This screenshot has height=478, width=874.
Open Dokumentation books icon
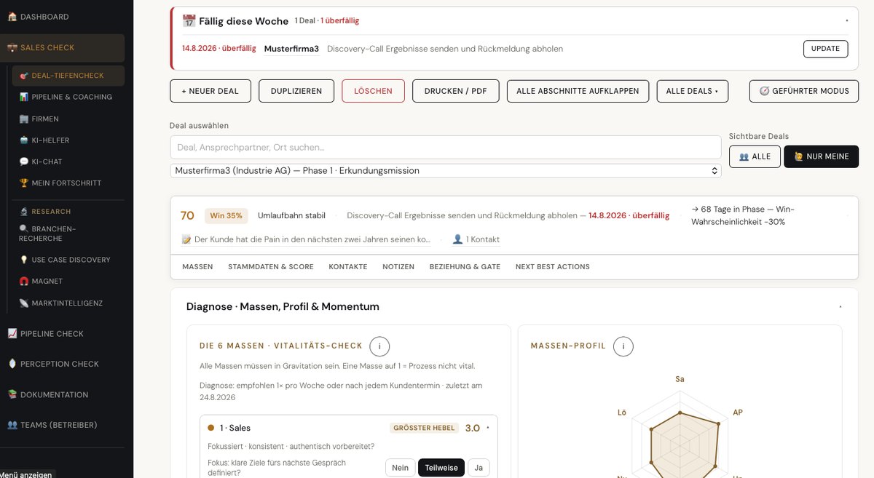[12, 395]
